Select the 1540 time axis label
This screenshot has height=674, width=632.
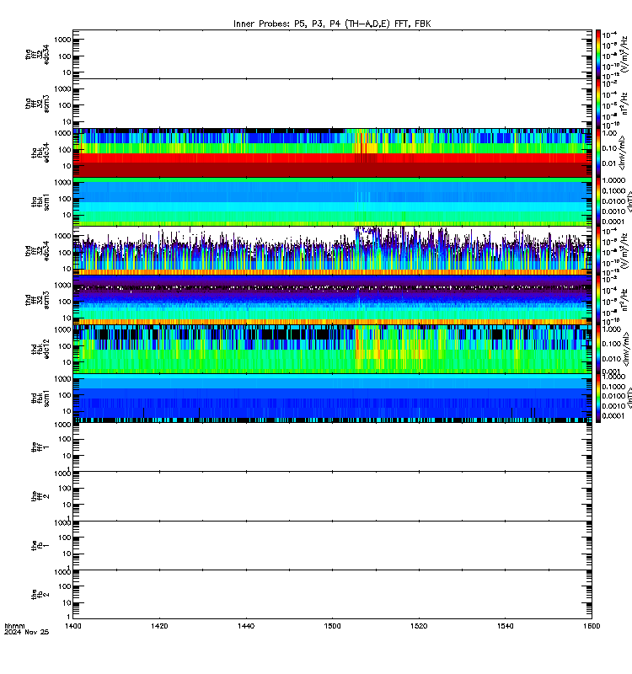505,626
